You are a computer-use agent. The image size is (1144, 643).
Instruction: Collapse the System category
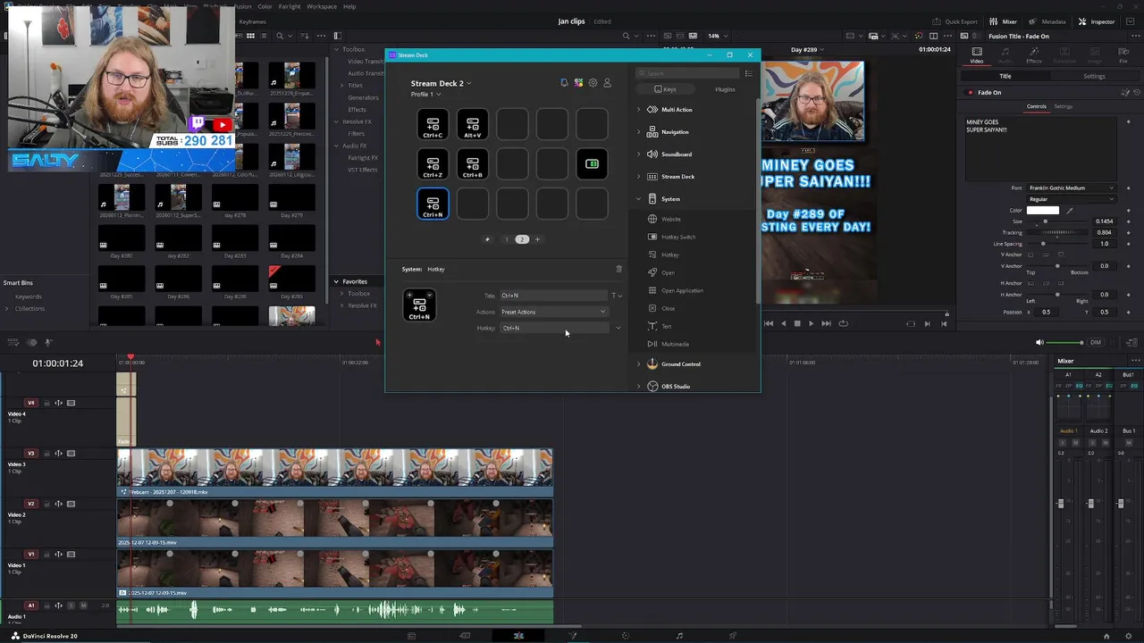639,199
